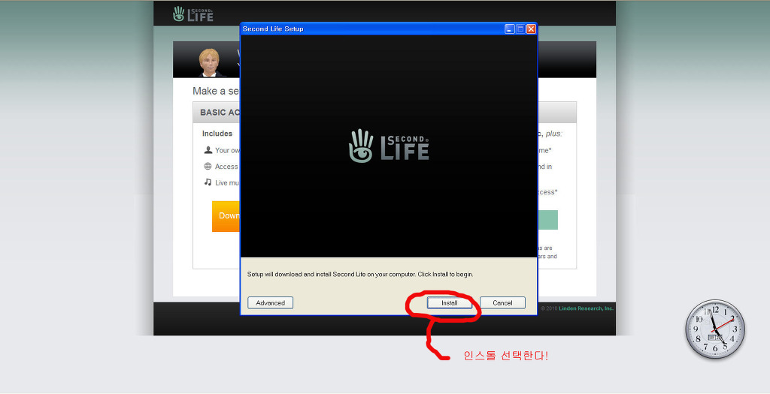Maximize the Second Life Setup window
Image resolution: width=770 pixels, height=394 pixels.
520,29
